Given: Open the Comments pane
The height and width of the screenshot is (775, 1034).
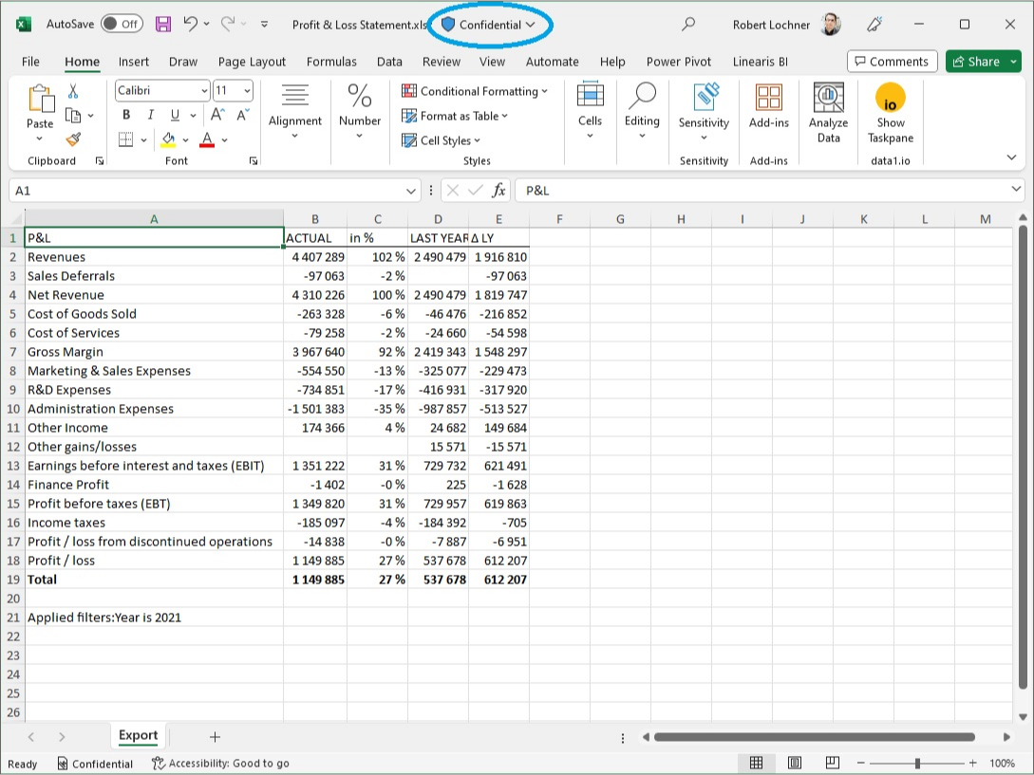Looking at the screenshot, I should [x=892, y=61].
